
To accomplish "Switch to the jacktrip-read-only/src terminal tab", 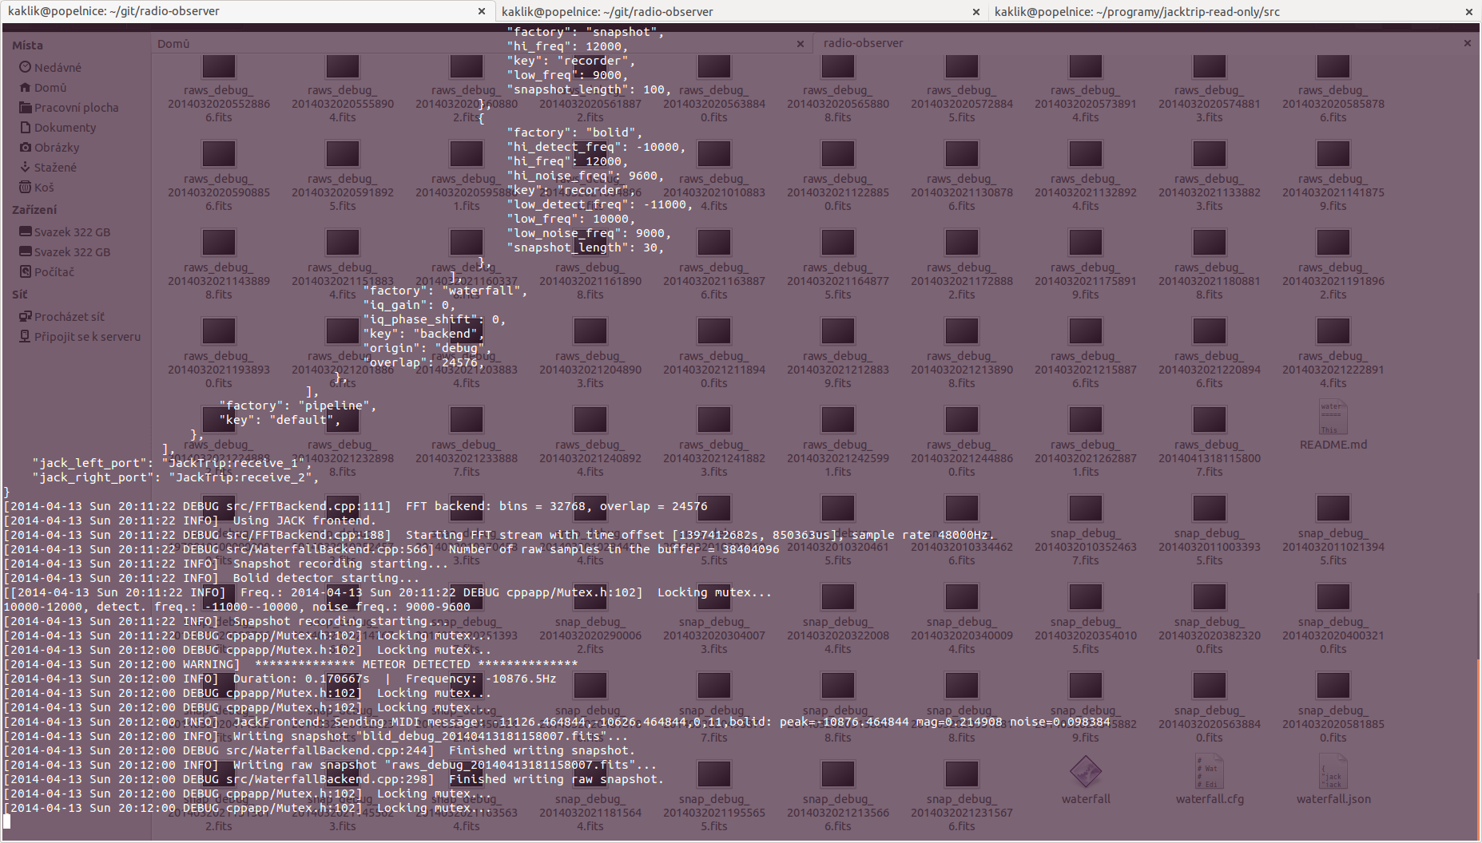I will [1136, 12].
